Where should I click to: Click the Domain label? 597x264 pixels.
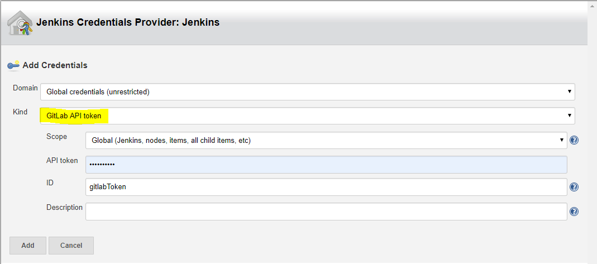(26, 88)
